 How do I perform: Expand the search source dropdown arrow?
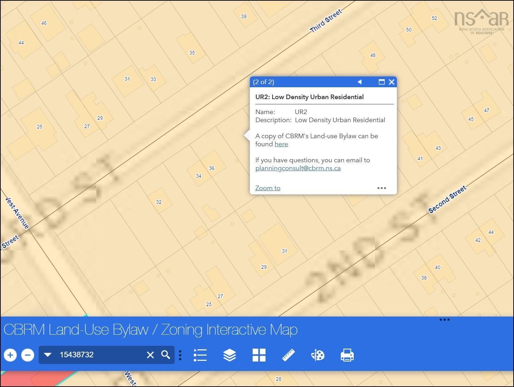click(x=48, y=355)
